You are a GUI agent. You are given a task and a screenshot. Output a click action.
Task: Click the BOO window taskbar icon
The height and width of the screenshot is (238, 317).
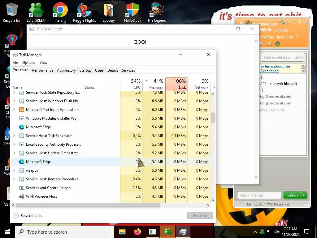(x=152, y=232)
